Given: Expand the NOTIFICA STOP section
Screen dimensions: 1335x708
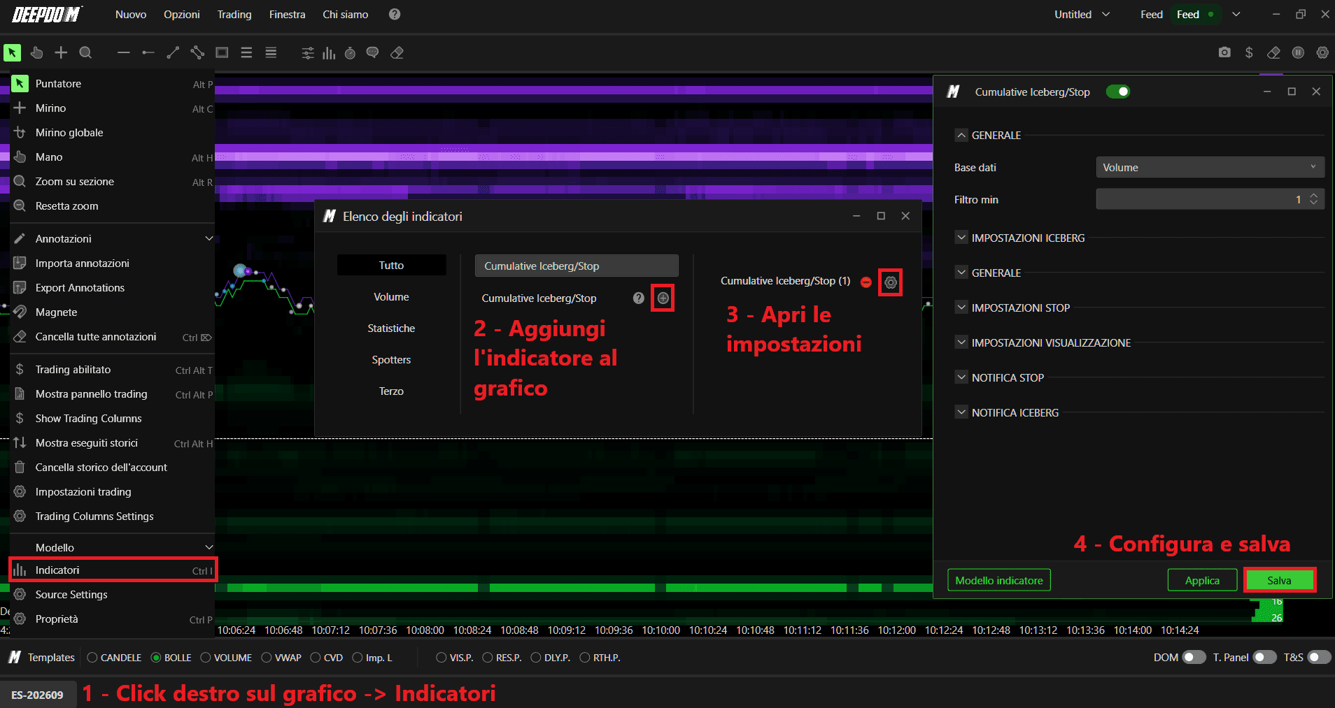Looking at the screenshot, I should (x=961, y=377).
